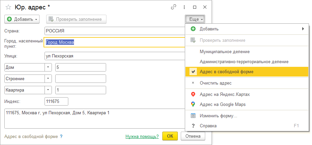Screen dimensions: 312x145
Task: Select Муниципальное деление mode
Action: [224, 52]
